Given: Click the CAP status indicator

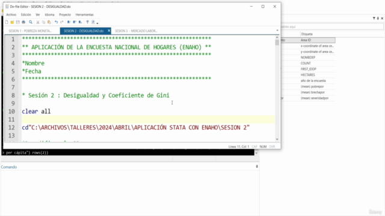Looking at the screenshot, I should tap(254, 146).
